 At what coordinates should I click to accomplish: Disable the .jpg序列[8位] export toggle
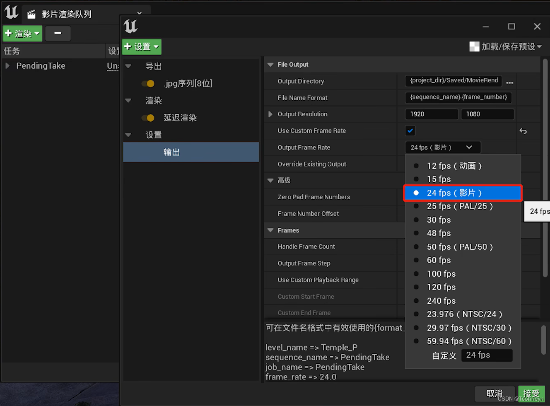[x=148, y=83]
